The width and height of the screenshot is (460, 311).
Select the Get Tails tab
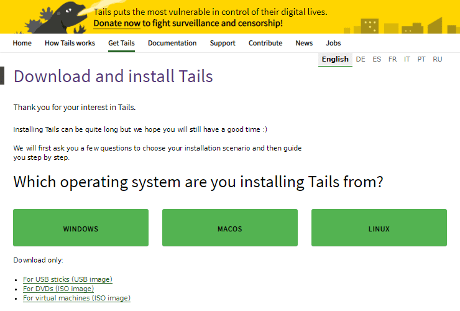(121, 43)
